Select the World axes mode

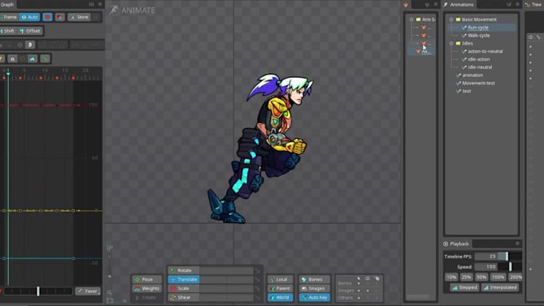coord(280,297)
